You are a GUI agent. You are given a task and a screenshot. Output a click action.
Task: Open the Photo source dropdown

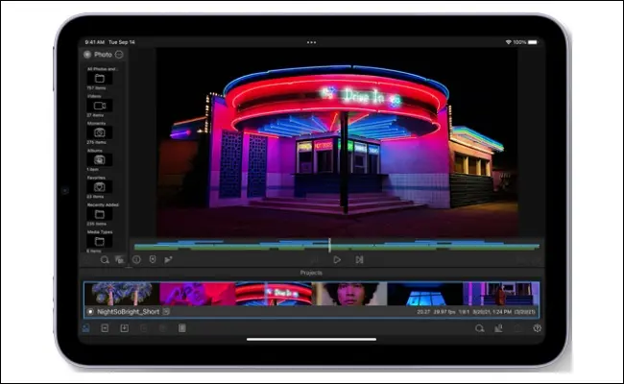119,54
